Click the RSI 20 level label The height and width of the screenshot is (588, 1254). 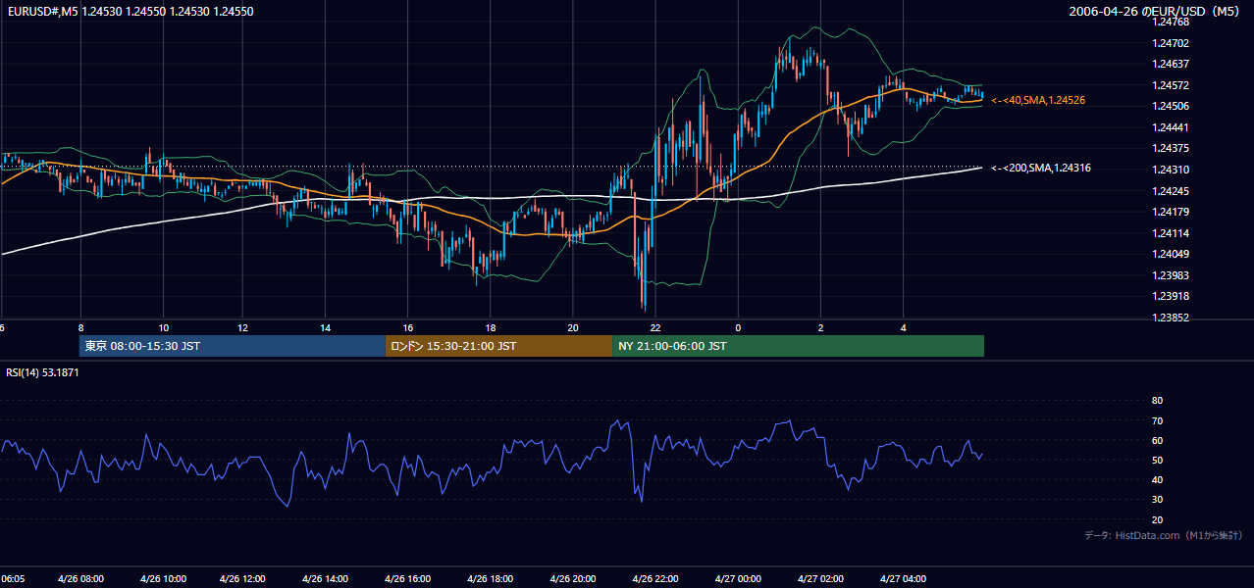1157,519
